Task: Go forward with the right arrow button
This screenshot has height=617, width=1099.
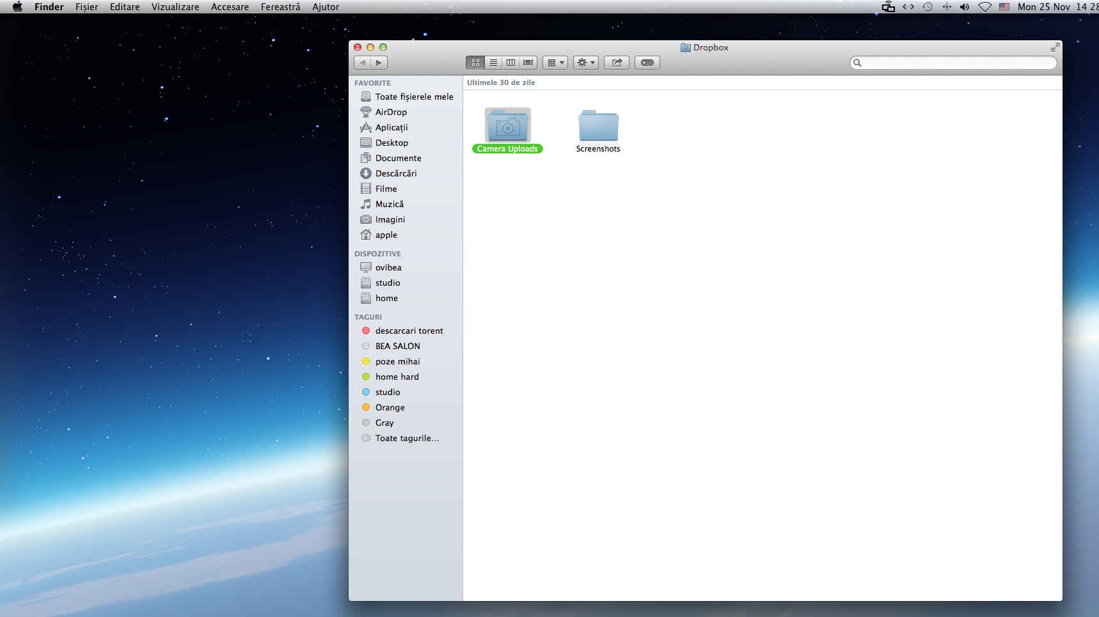Action: click(x=379, y=63)
